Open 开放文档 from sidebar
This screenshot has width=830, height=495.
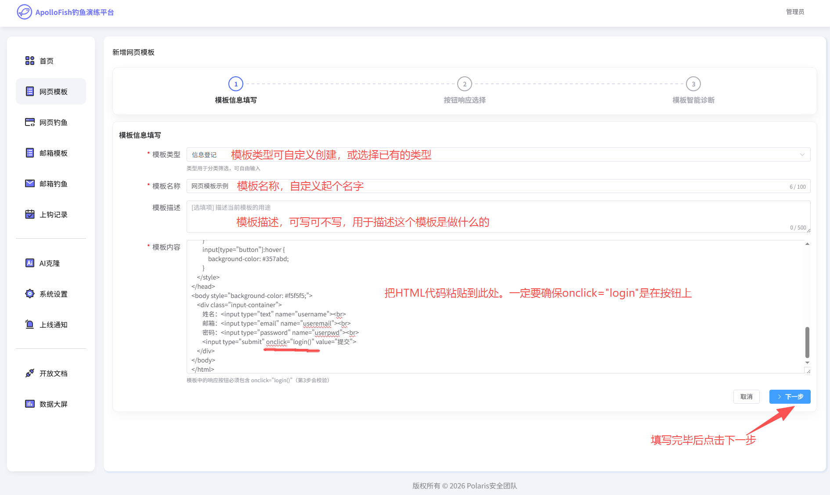click(51, 373)
